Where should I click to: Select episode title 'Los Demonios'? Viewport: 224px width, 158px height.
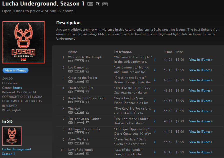(78, 67)
